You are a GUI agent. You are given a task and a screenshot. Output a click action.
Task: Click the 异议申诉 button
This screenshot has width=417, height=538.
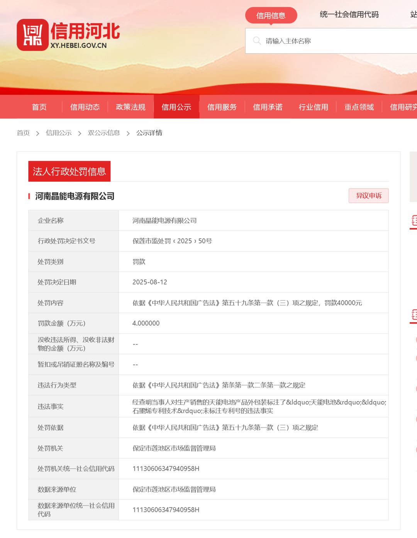(x=369, y=196)
